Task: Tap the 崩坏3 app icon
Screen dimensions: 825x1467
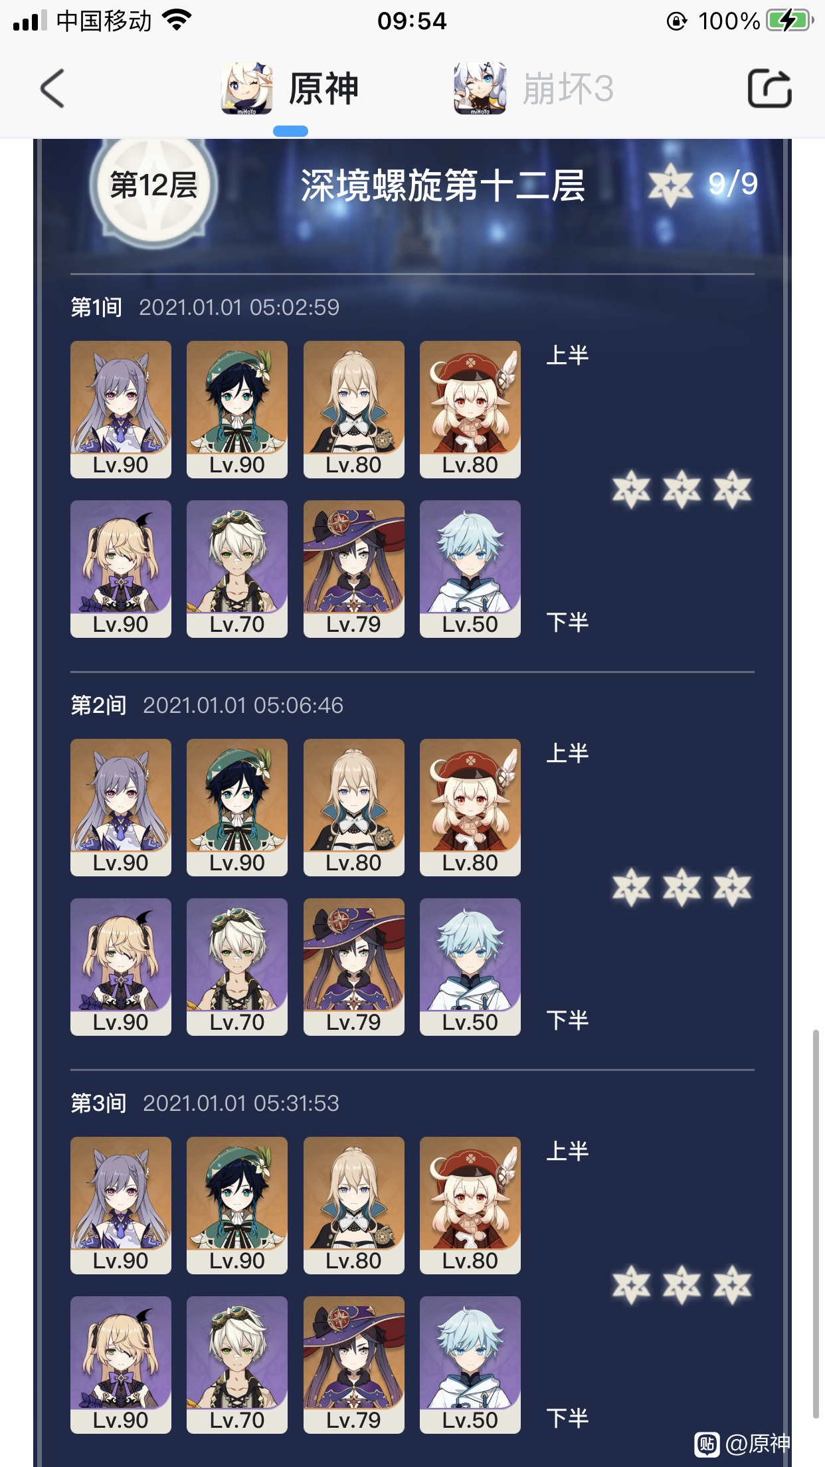Action: pos(480,88)
